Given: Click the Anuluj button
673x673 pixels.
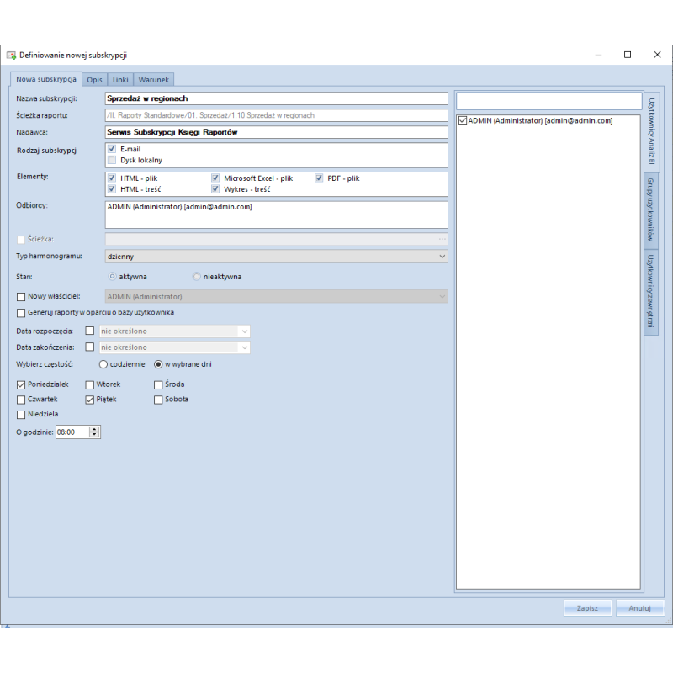Looking at the screenshot, I should pyautogui.click(x=640, y=608).
